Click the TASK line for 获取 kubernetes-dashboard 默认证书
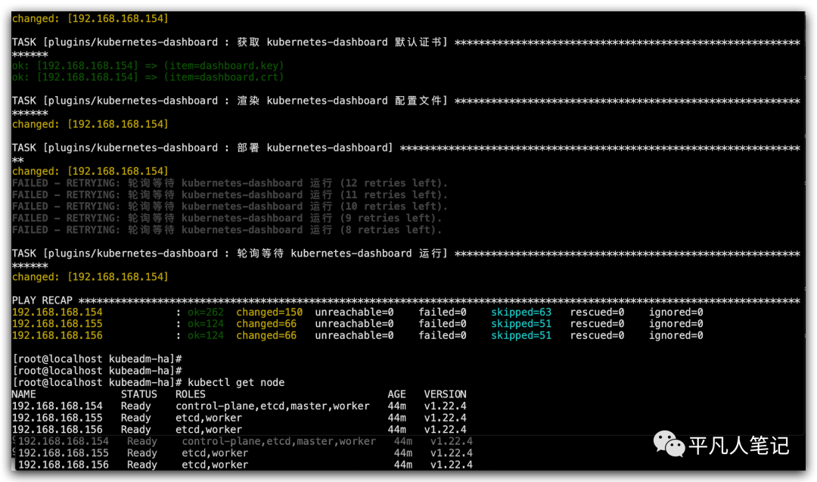817x482 pixels. (x=406, y=42)
